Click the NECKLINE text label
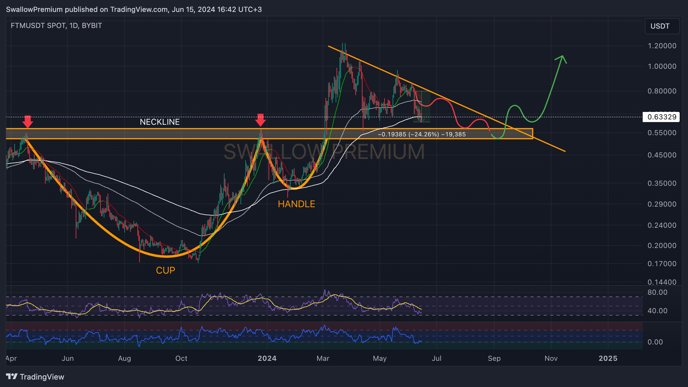The height and width of the screenshot is (387, 688). coord(160,122)
